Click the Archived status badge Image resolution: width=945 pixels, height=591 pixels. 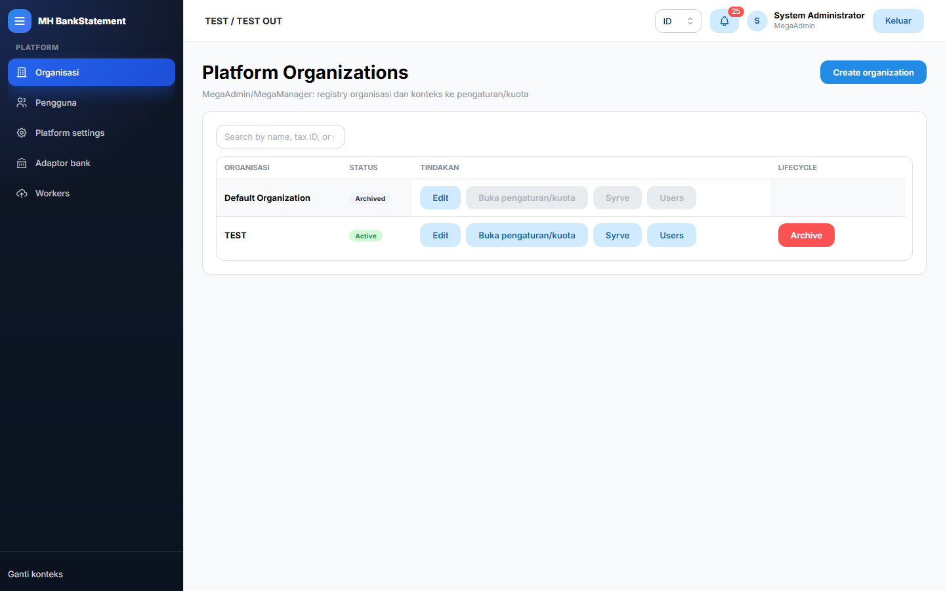coord(370,198)
